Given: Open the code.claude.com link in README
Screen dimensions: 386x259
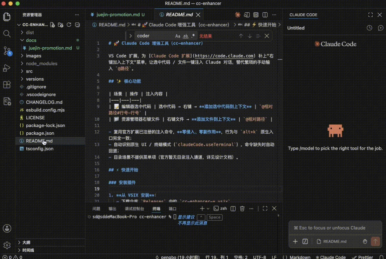Looking at the screenshot, I should pos(224,56).
